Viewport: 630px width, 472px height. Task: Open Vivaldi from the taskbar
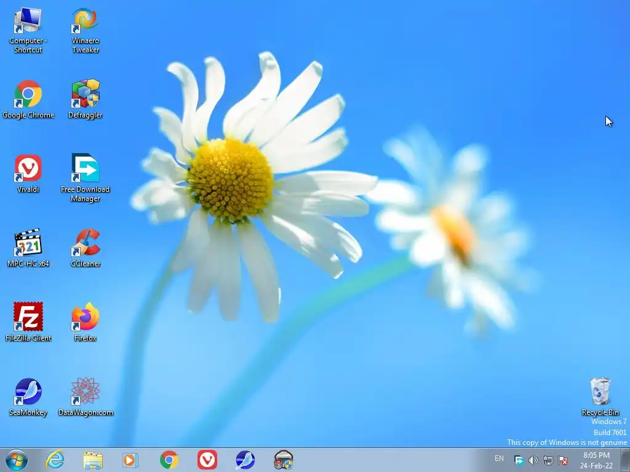[207, 460]
